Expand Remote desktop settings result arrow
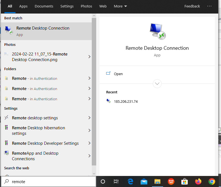221x187 pixels. [89, 118]
